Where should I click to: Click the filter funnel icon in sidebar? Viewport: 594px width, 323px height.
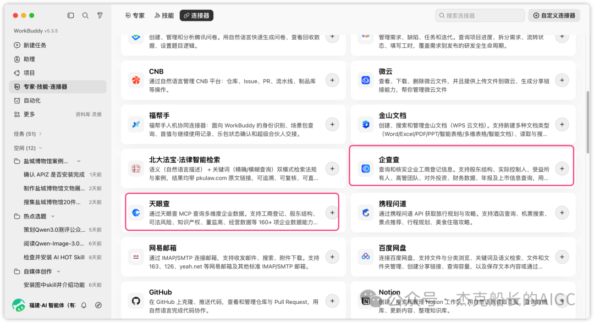pyautogui.click(x=100, y=15)
